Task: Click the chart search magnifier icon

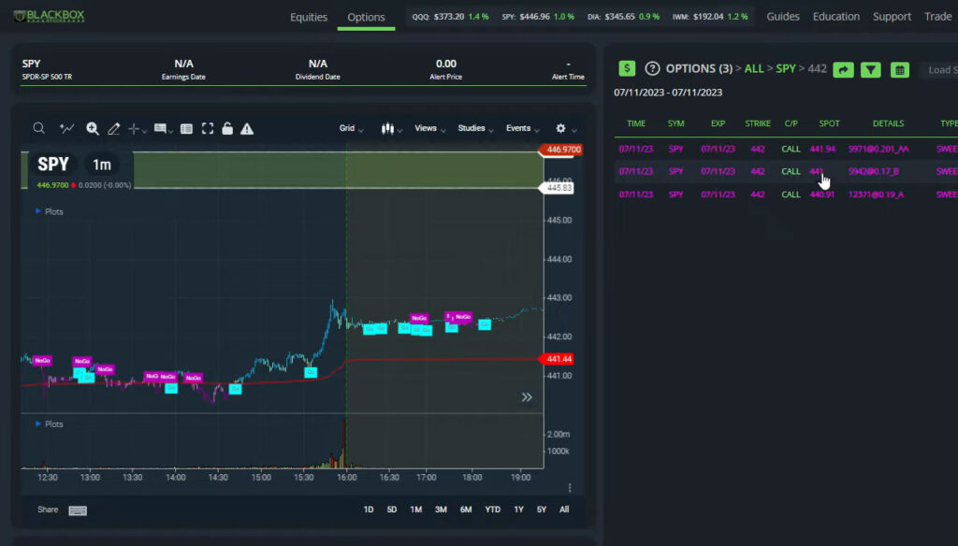Action: (38, 129)
